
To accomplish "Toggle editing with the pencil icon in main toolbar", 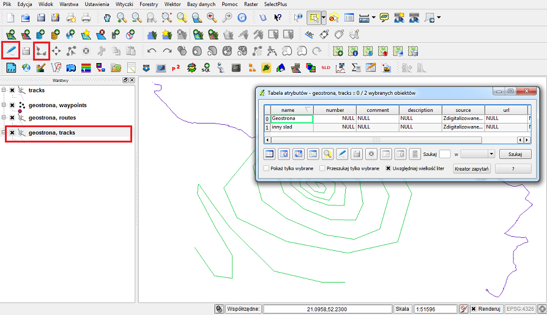I will [x=11, y=51].
